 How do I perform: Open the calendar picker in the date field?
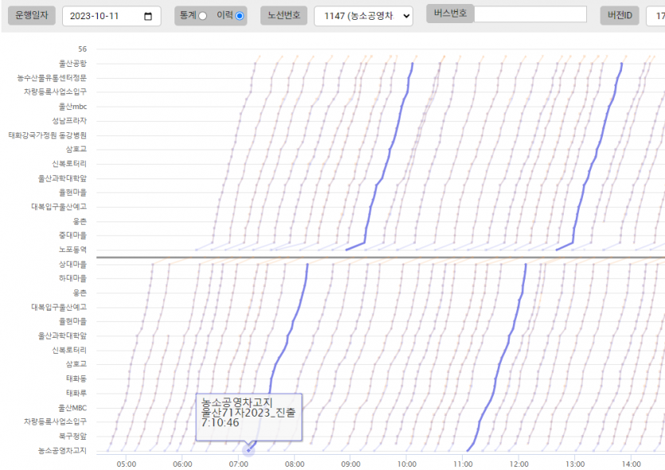[x=148, y=17]
